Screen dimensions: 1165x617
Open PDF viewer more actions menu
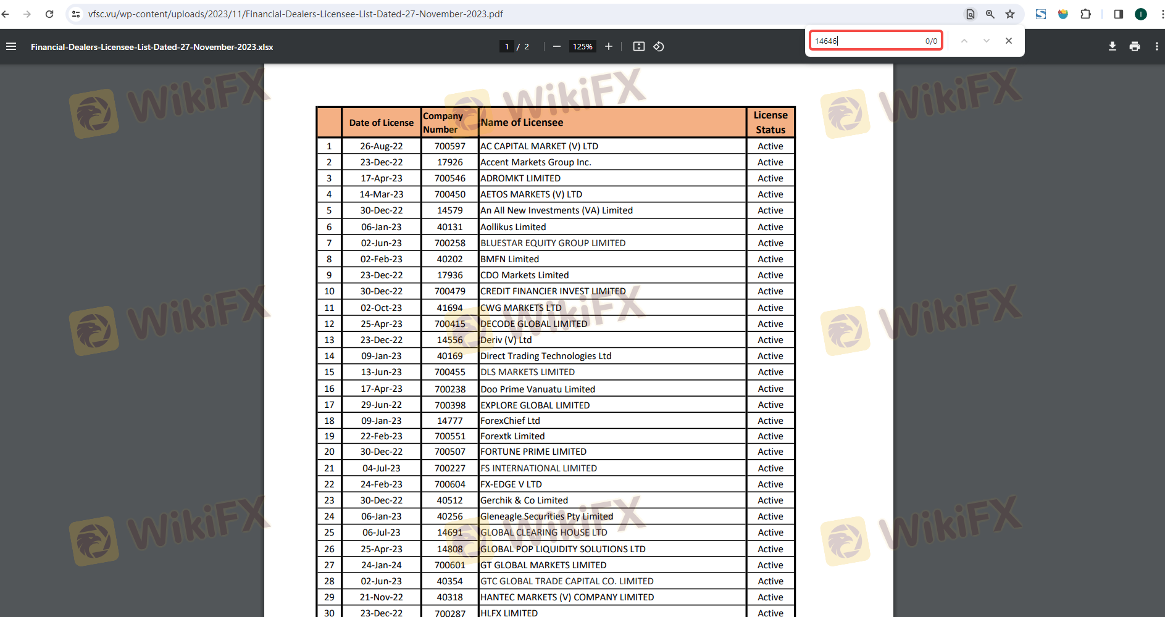coord(1156,46)
